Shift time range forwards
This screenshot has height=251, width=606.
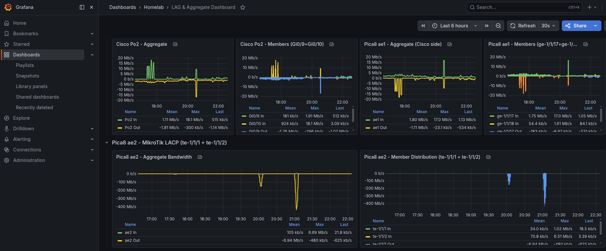point(486,26)
